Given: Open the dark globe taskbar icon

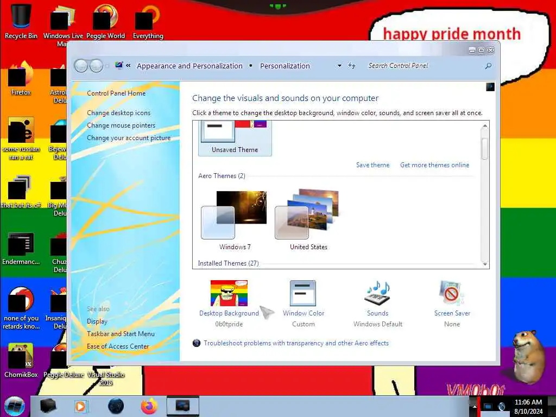Looking at the screenshot, I should click(116, 406).
